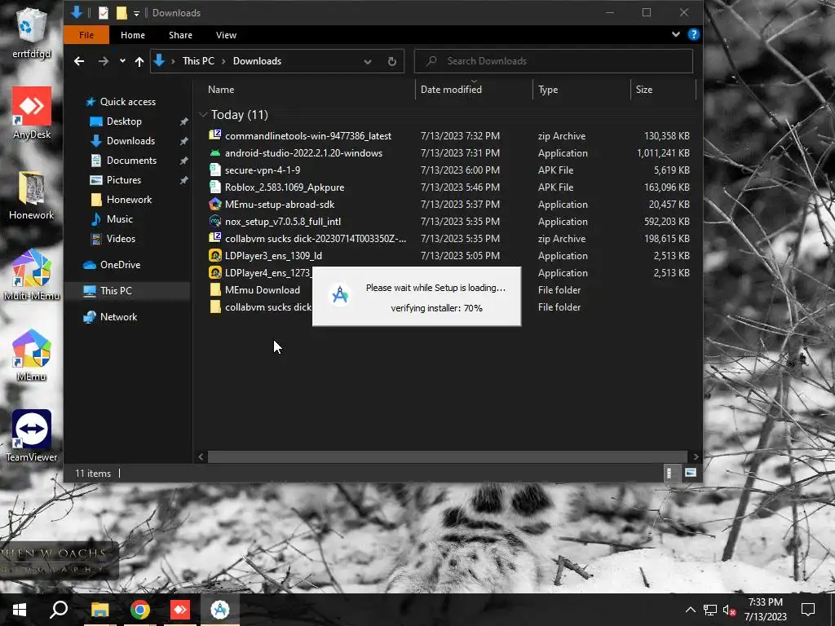Expand the address bar history dropdown
This screenshot has height=626, width=835.
pos(368,61)
